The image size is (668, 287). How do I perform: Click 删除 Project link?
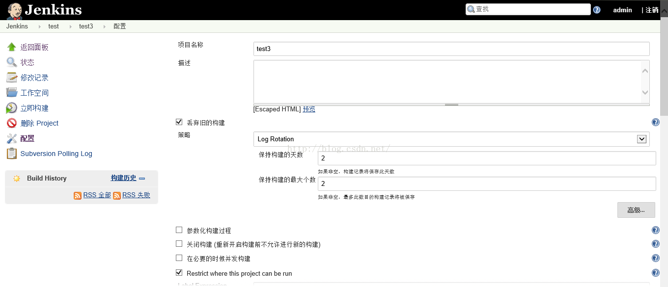pyautogui.click(x=39, y=123)
